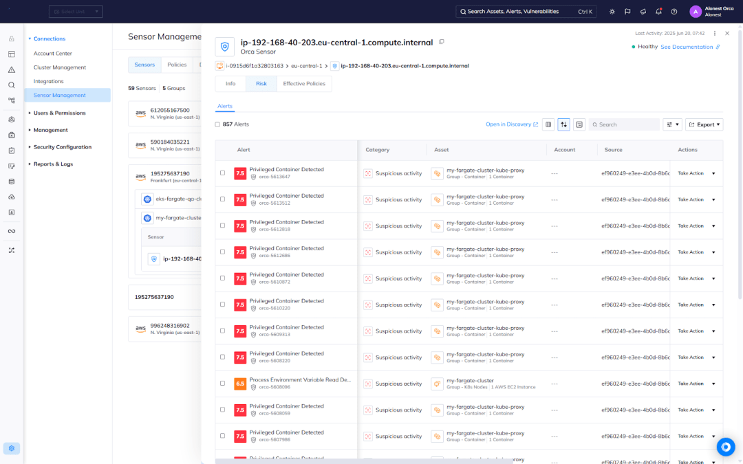Open Integrations menu item
Viewport: 743px width, 464px height.
48,81
